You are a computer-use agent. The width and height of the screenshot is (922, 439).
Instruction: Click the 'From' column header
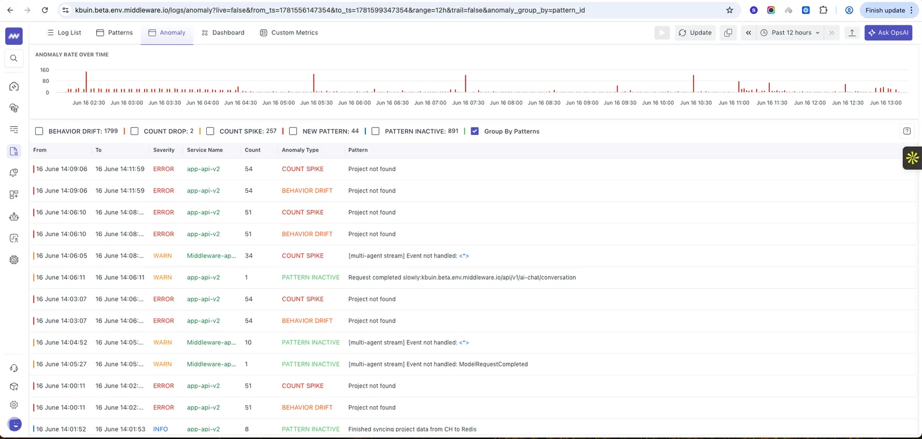click(40, 150)
